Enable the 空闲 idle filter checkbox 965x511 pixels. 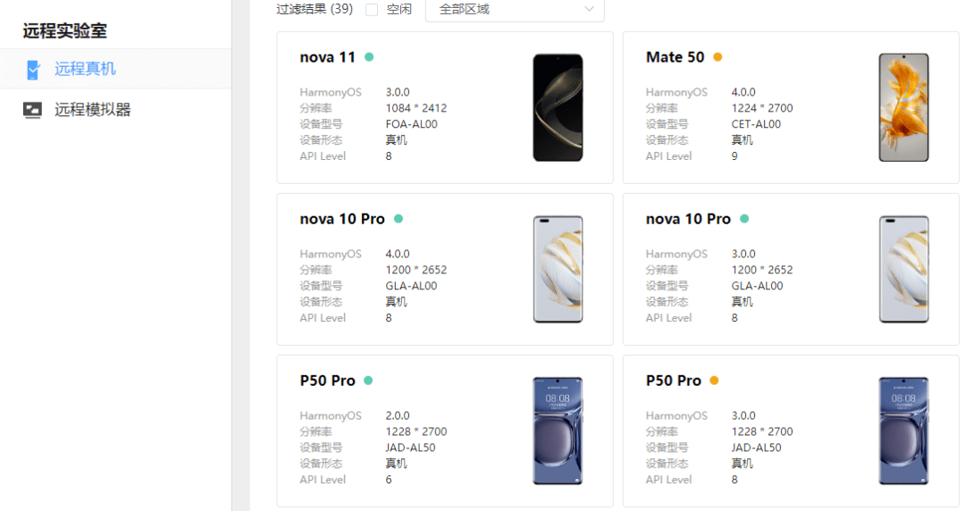point(372,9)
